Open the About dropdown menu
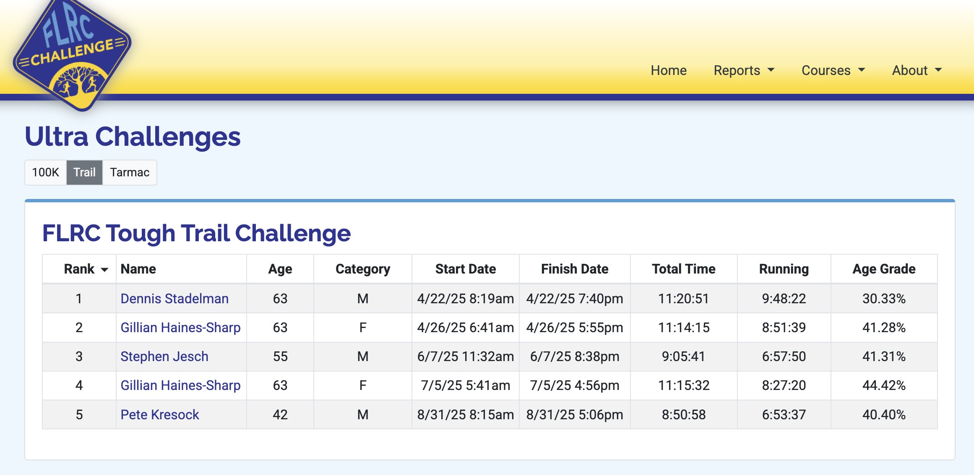Viewport: 974px width, 475px height. (x=917, y=70)
